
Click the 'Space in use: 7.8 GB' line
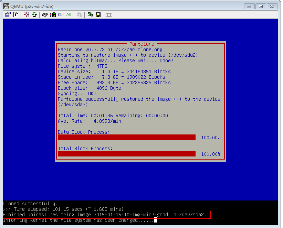[x=112, y=77]
